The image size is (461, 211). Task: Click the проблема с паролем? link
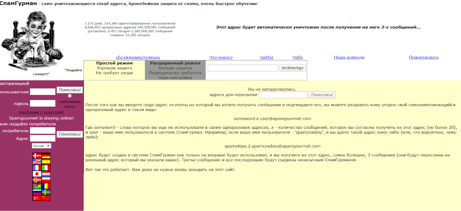[41, 112]
